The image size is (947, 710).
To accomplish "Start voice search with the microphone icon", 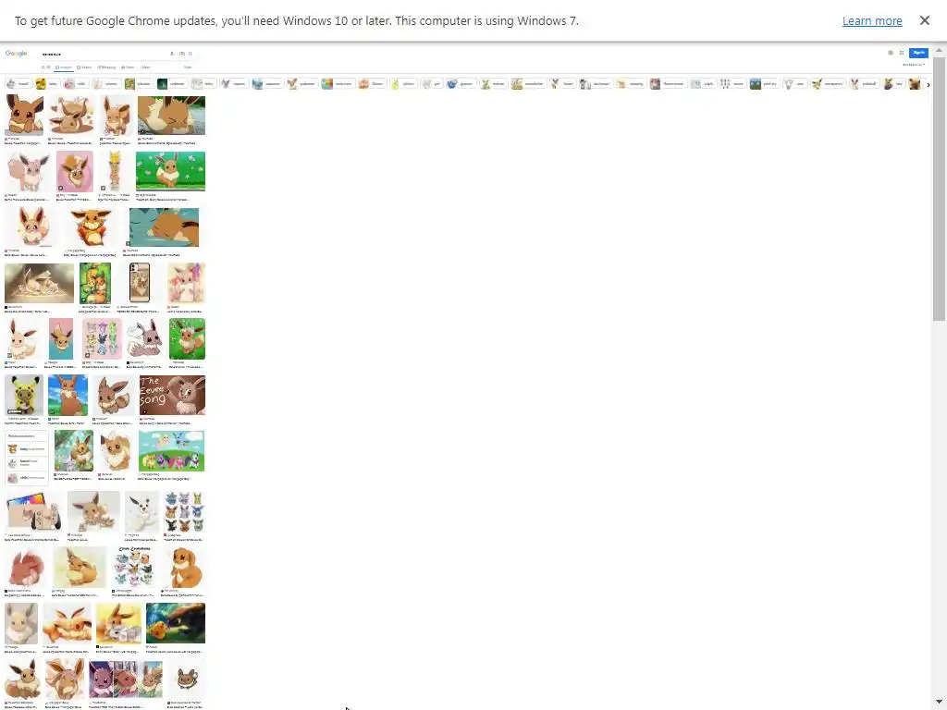I will 172,53.
